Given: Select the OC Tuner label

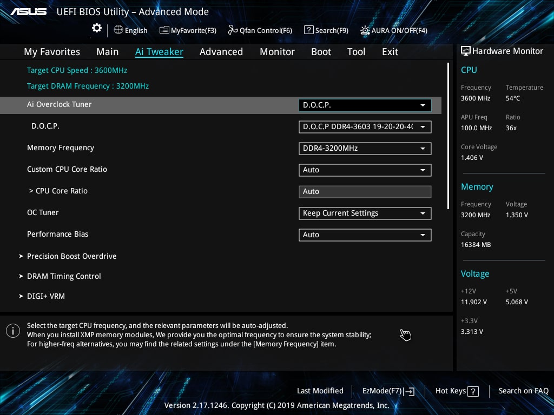Looking at the screenshot, I should [43, 212].
